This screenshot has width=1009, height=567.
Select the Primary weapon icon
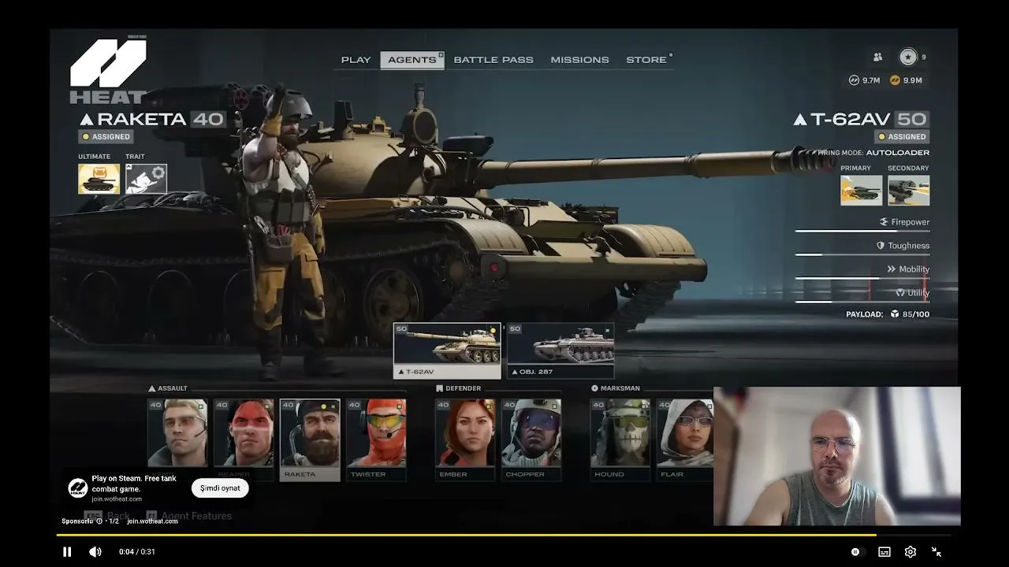click(862, 190)
